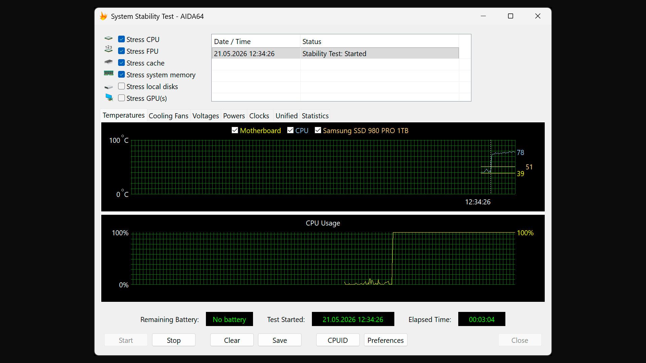
Task: Click the Test Started value 21.05.2026 12:34:26
Action: pos(353,319)
